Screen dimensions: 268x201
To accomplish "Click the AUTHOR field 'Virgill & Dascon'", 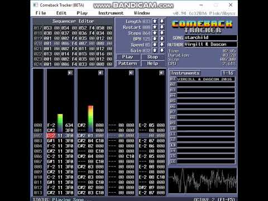I will click(x=210, y=45).
